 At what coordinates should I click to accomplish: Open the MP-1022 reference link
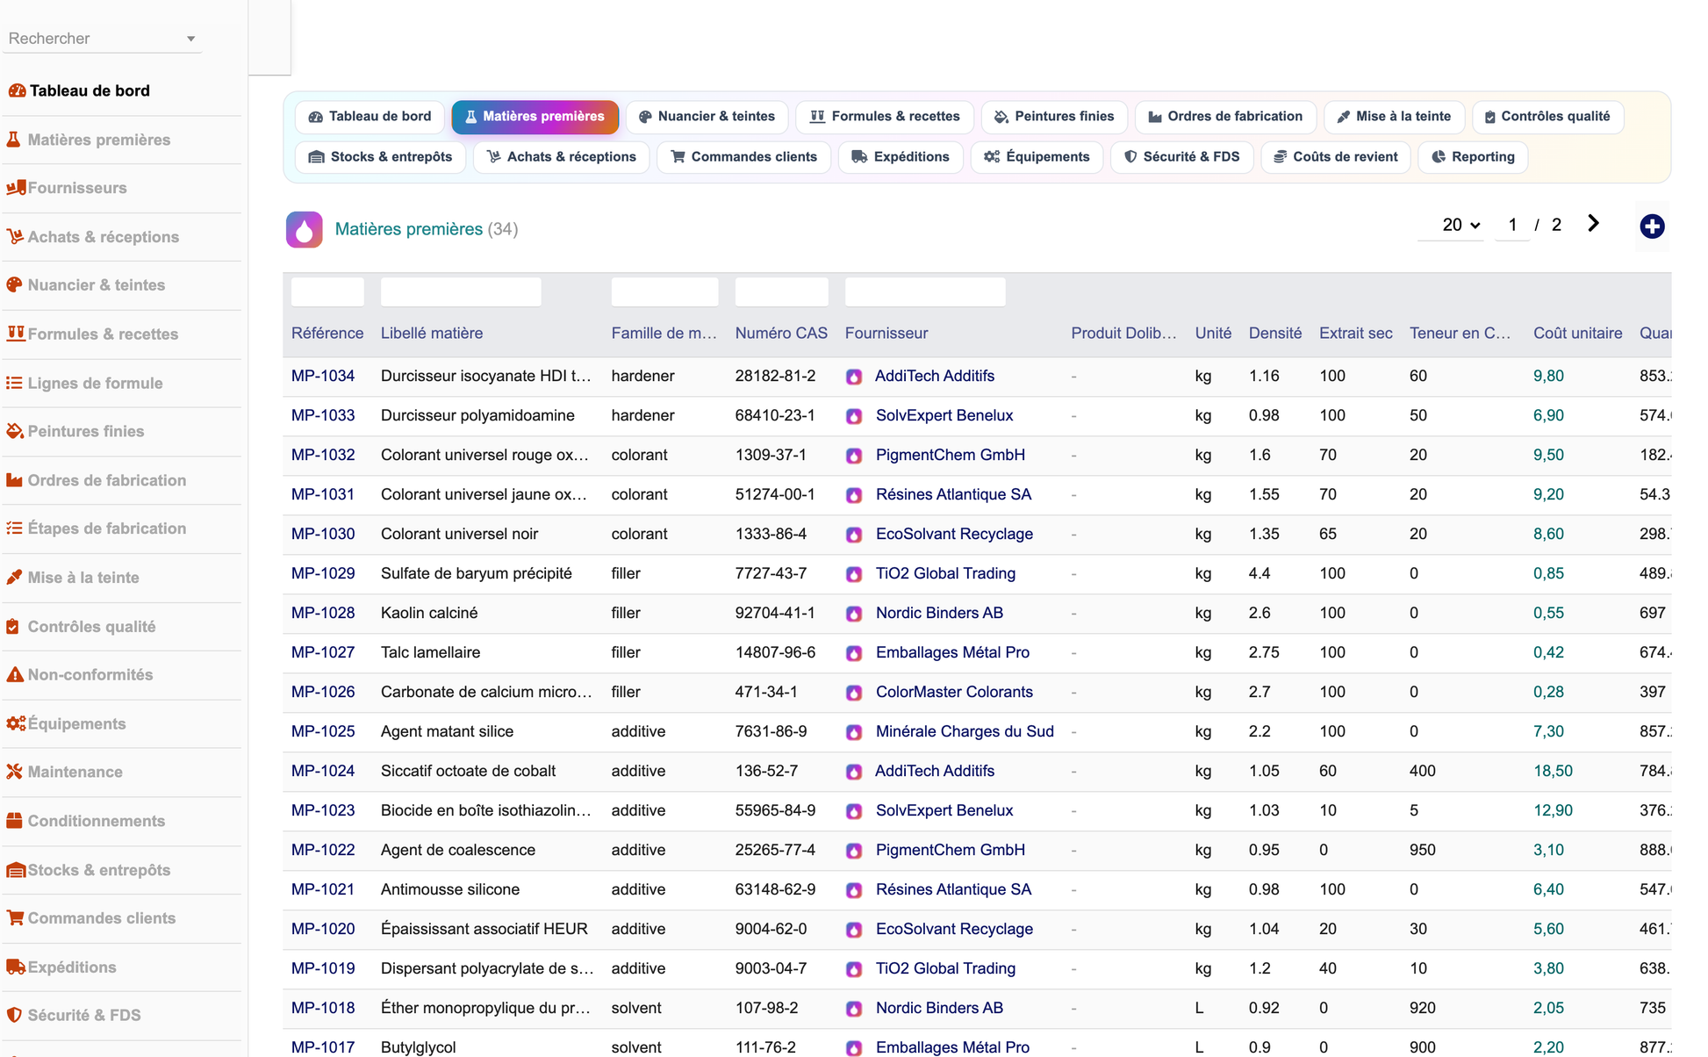click(323, 850)
